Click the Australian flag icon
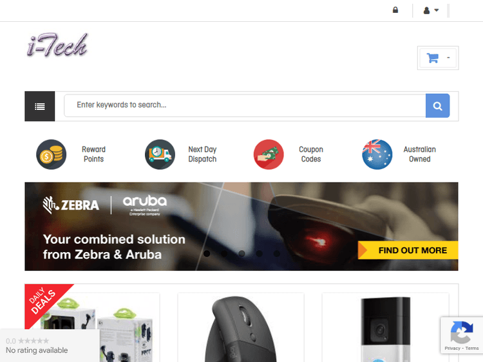Viewport: 483px width, 362px height. (377, 154)
